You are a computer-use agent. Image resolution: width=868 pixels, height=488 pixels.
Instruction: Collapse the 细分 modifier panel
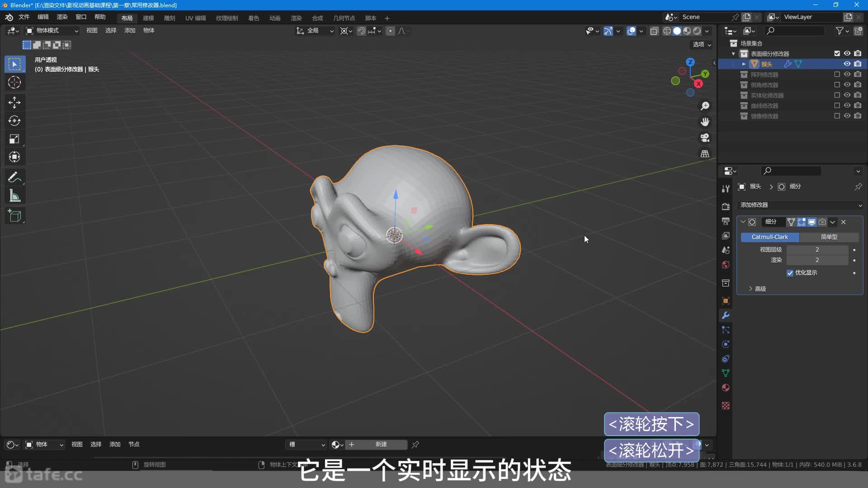point(743,222)
